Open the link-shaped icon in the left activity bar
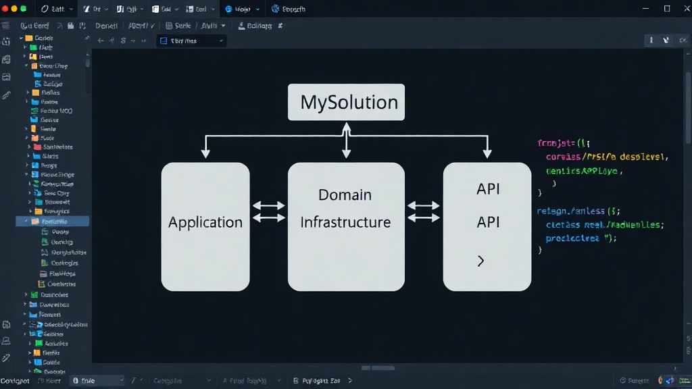The height and width of the screenshot is (389, 692). coord(6,95)
